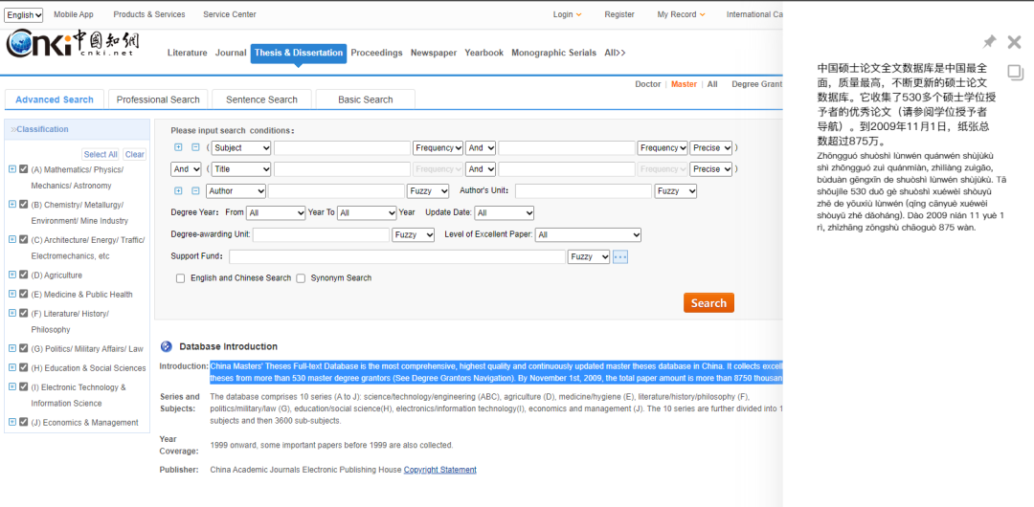Screen dimensions: 1034x507
Task: Uncheck (G) Politics/ Military Affairs checkbox
Action: click(24, 347)
